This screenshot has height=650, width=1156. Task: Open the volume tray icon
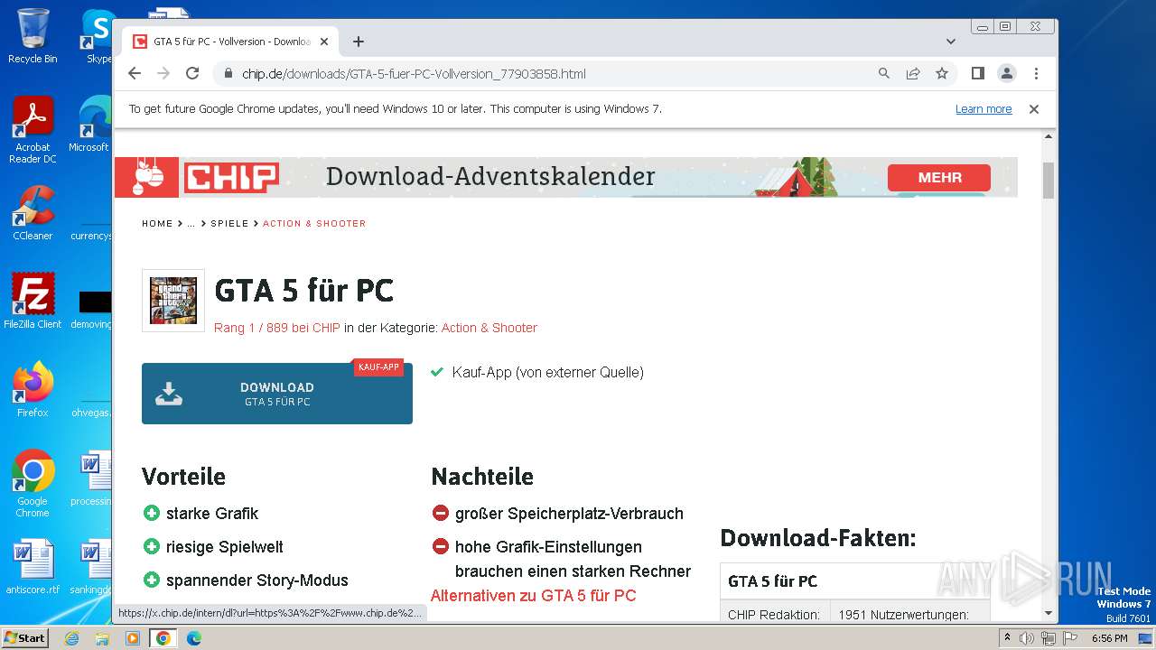tap(1027, 638)
